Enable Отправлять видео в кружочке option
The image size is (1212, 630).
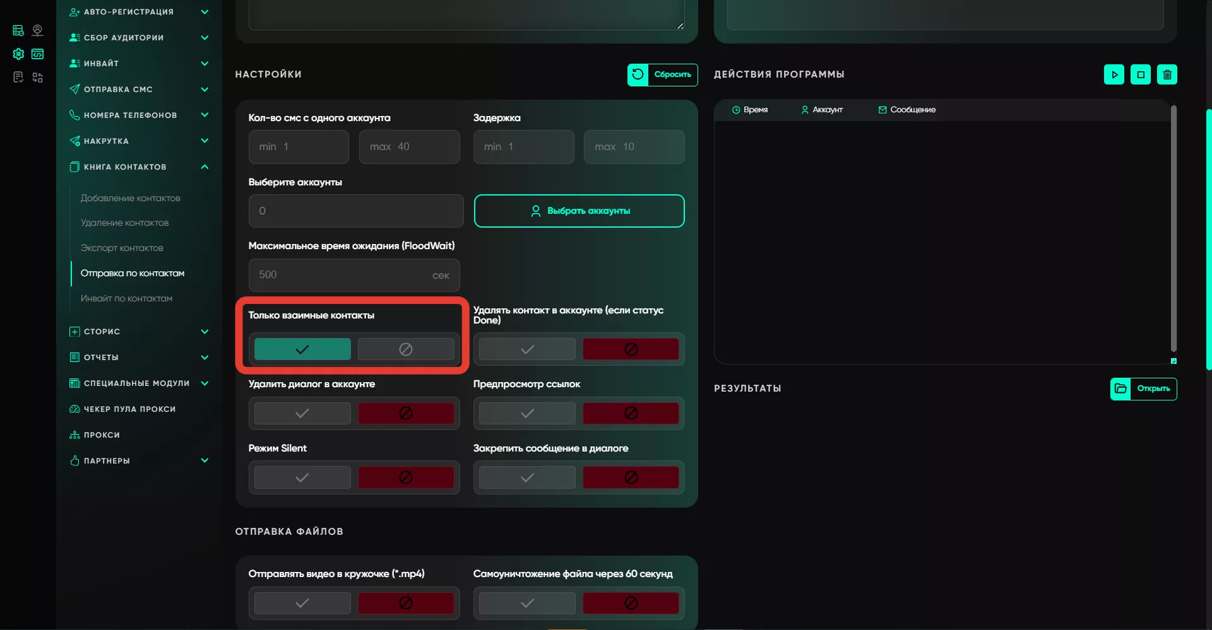(302, 603)
